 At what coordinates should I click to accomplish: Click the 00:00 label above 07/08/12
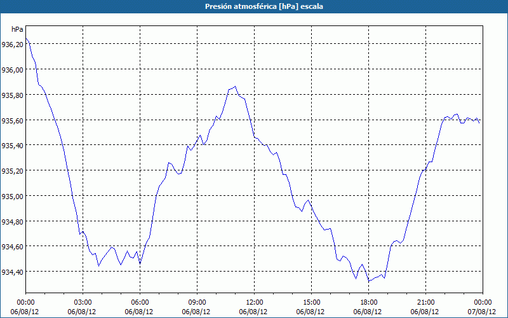click(483, 303)
